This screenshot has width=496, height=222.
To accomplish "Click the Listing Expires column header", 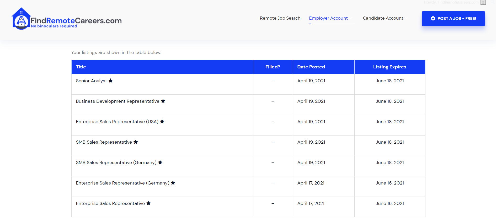I will (390, 67).
